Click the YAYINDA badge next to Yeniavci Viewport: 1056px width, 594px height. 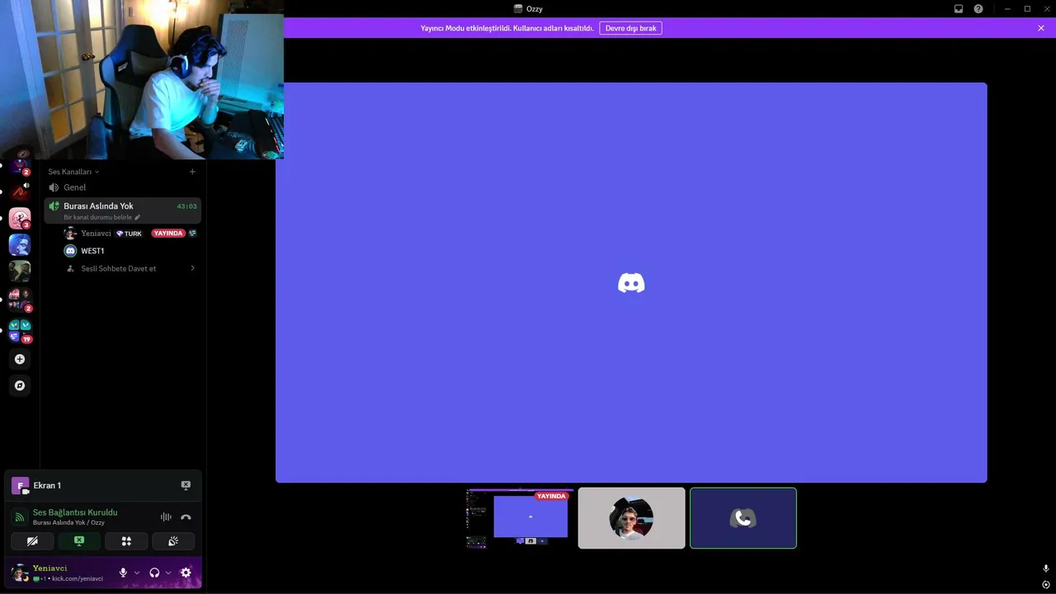(167, 233)
